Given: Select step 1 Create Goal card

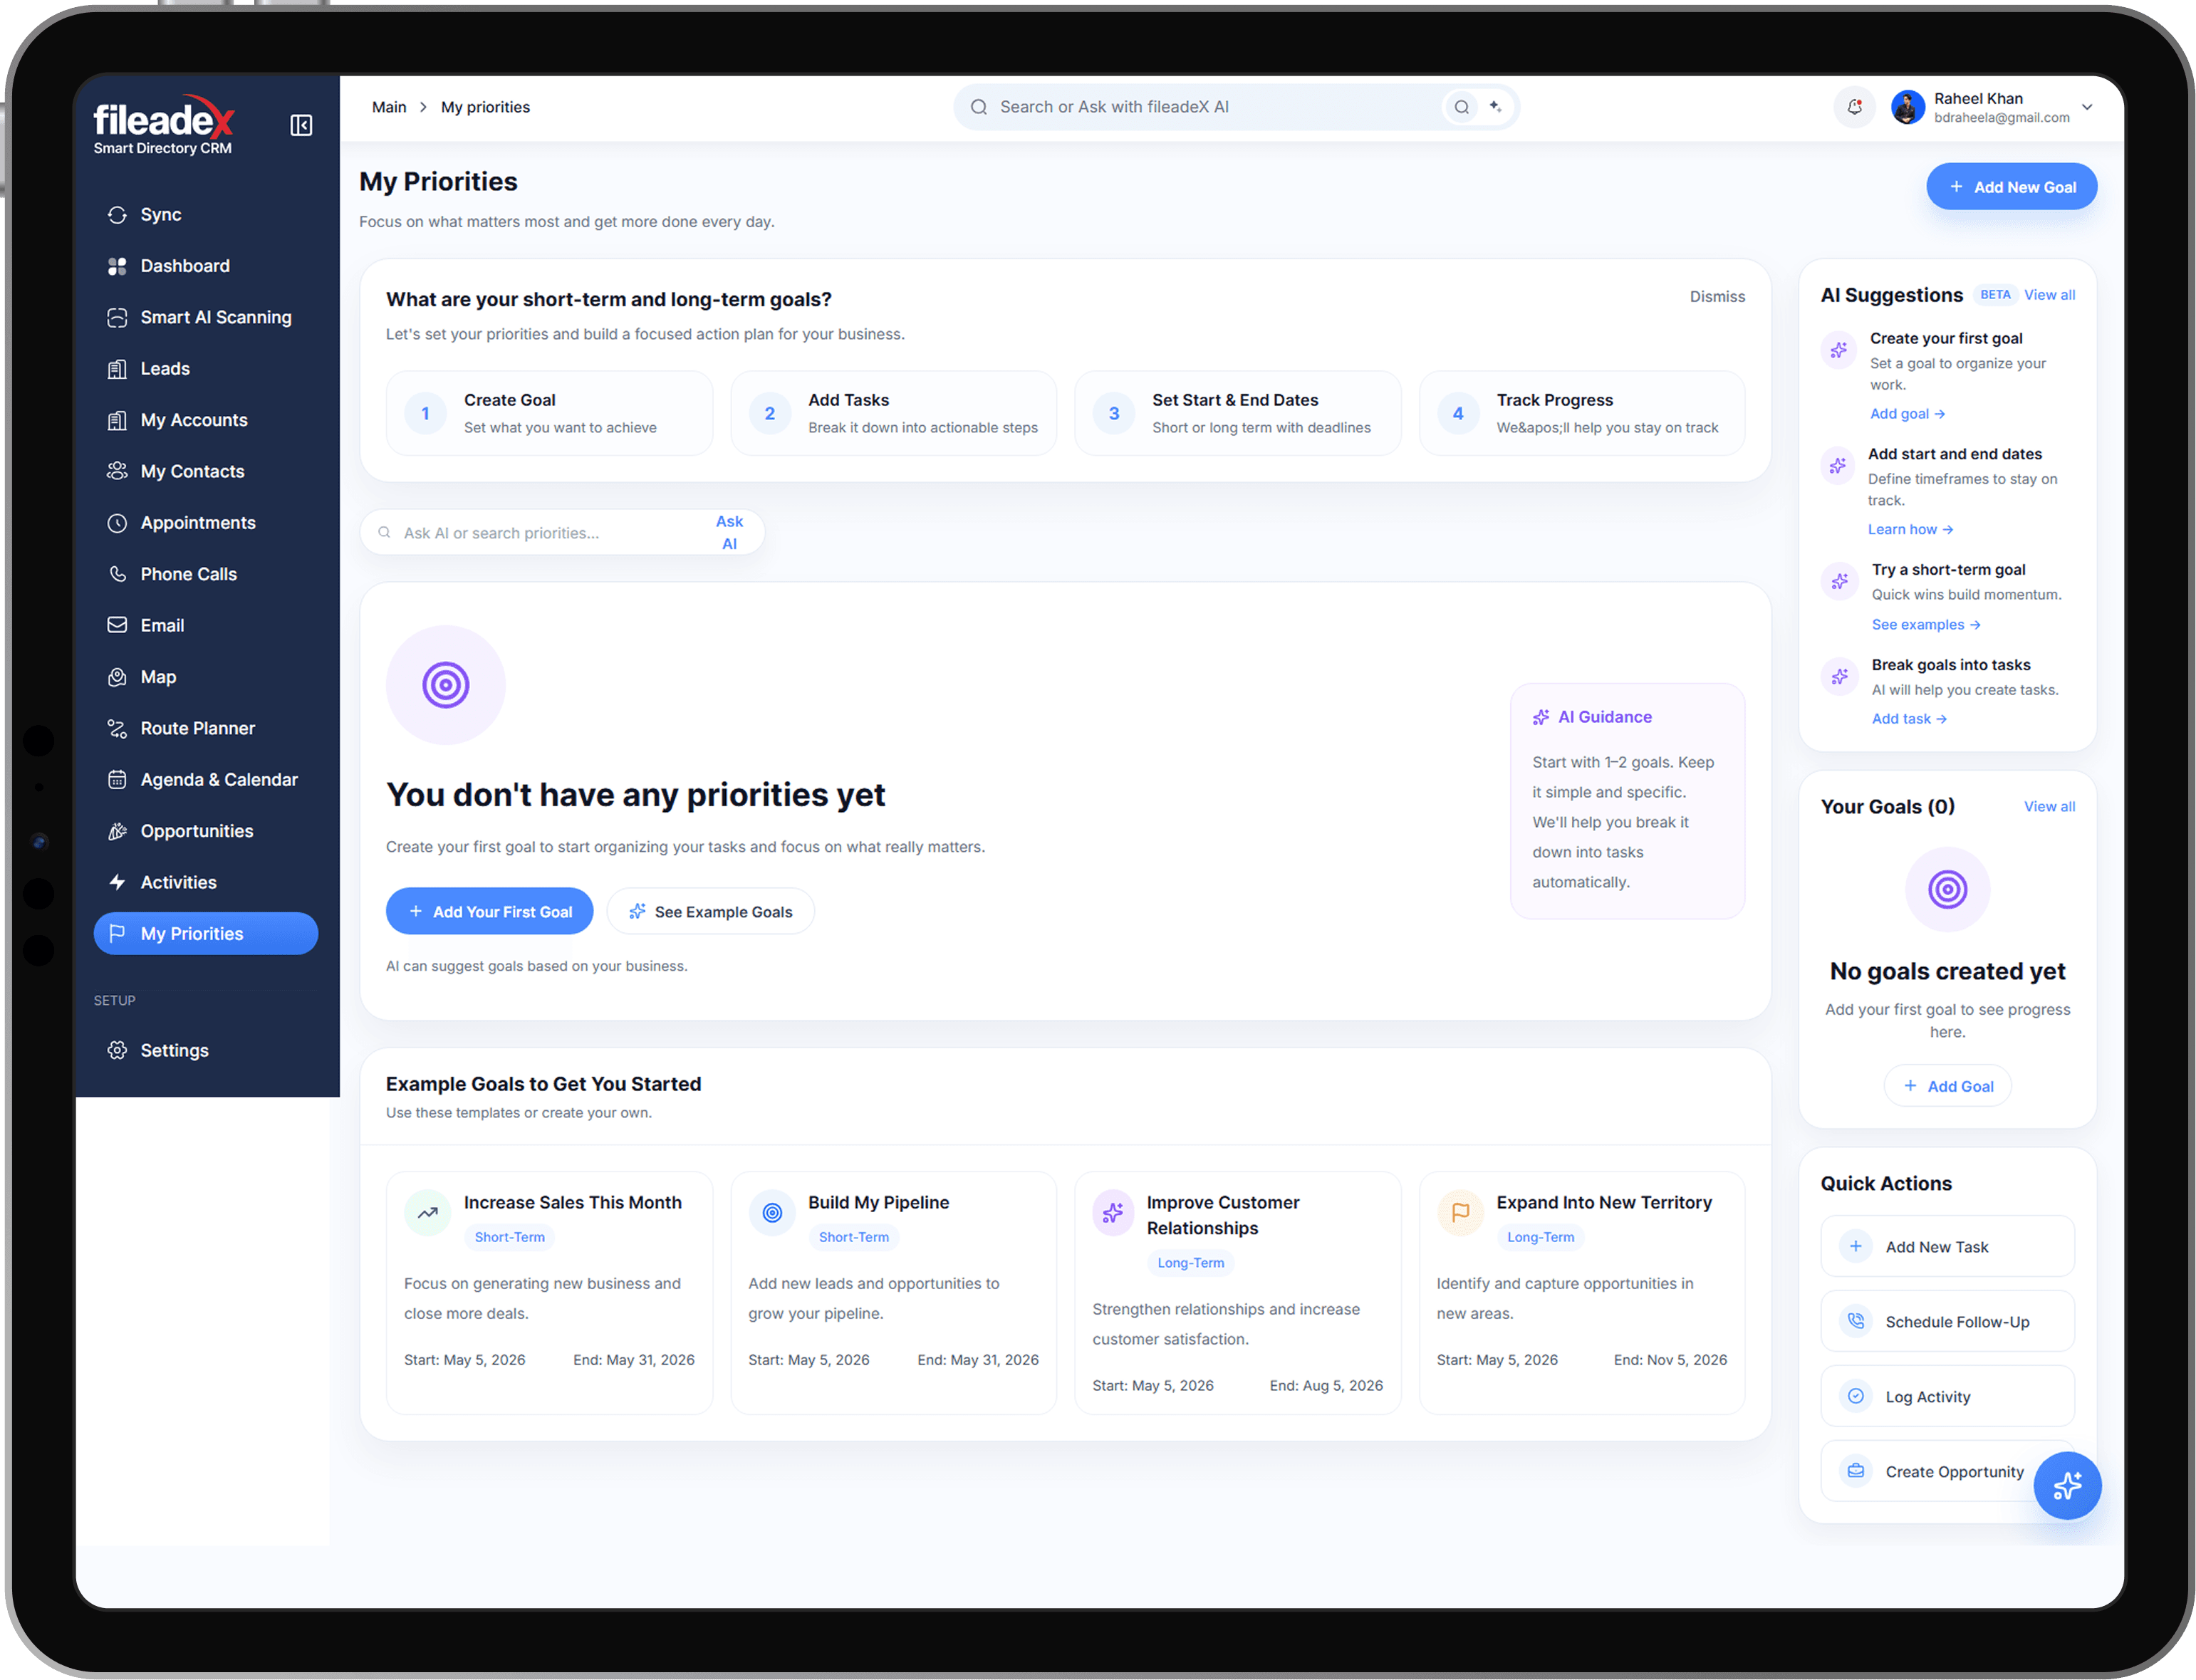Looking at the screenshot, I should pos(549,413).
